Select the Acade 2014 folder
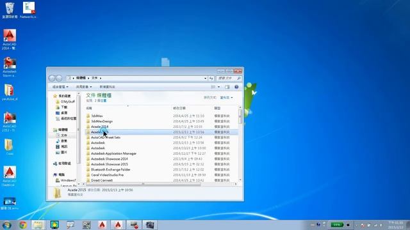Viewport: 410px width, 230px height. click(x=161, y=126)
